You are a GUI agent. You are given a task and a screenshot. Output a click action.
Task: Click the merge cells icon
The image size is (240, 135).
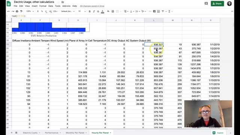click(x=117, y=11)
